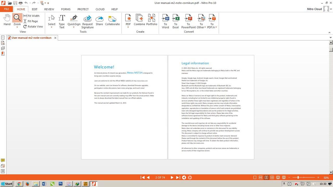Click the Undo arrow icon

(26, 3)
